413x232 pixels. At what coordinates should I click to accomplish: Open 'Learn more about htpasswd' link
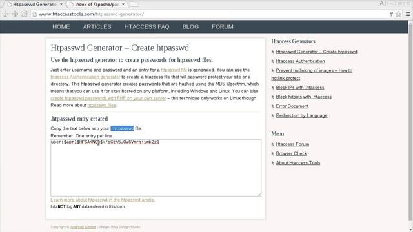pos(102,200)
